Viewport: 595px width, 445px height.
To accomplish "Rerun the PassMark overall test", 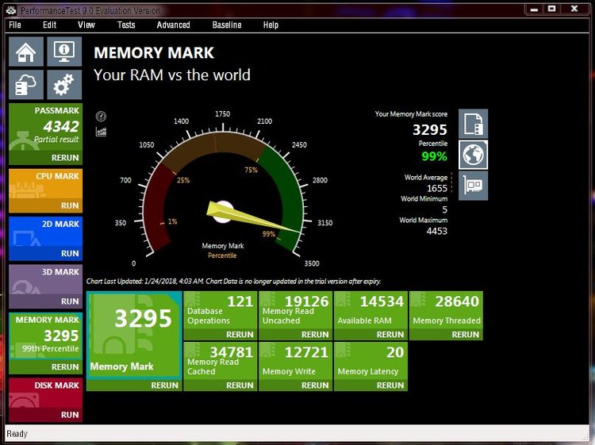I will [45, 158].
